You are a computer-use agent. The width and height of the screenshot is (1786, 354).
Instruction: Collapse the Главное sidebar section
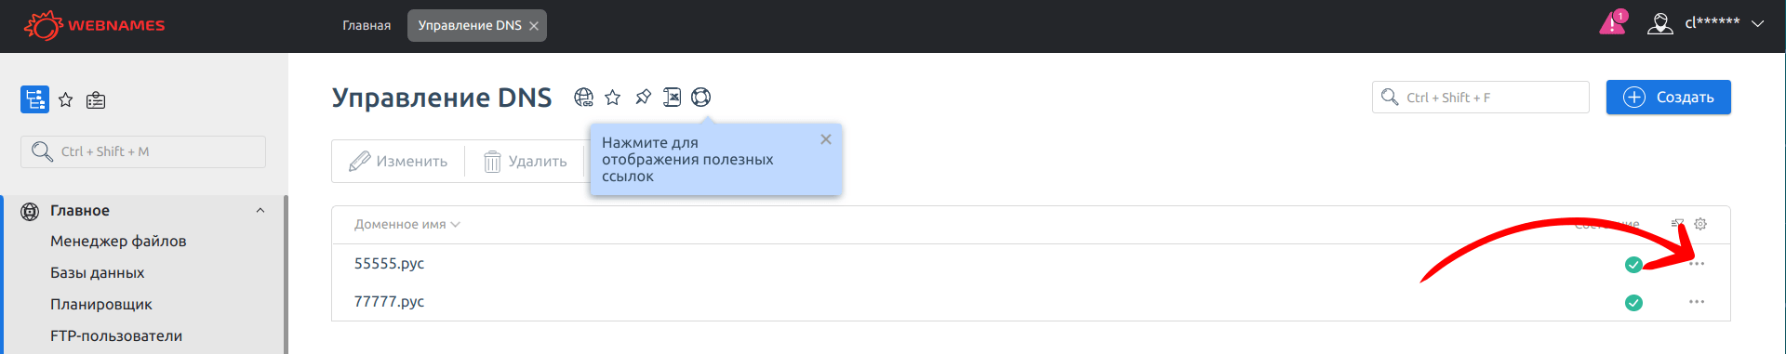(x=260, y=211)
